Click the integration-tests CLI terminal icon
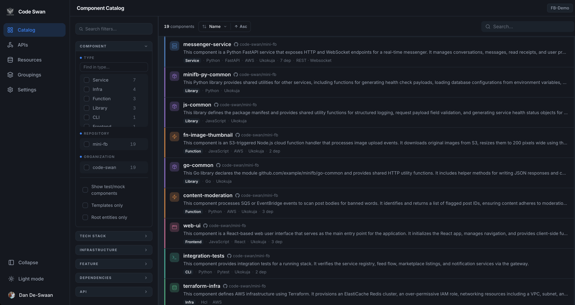This screenshot has width=575, height=305. 175,257
